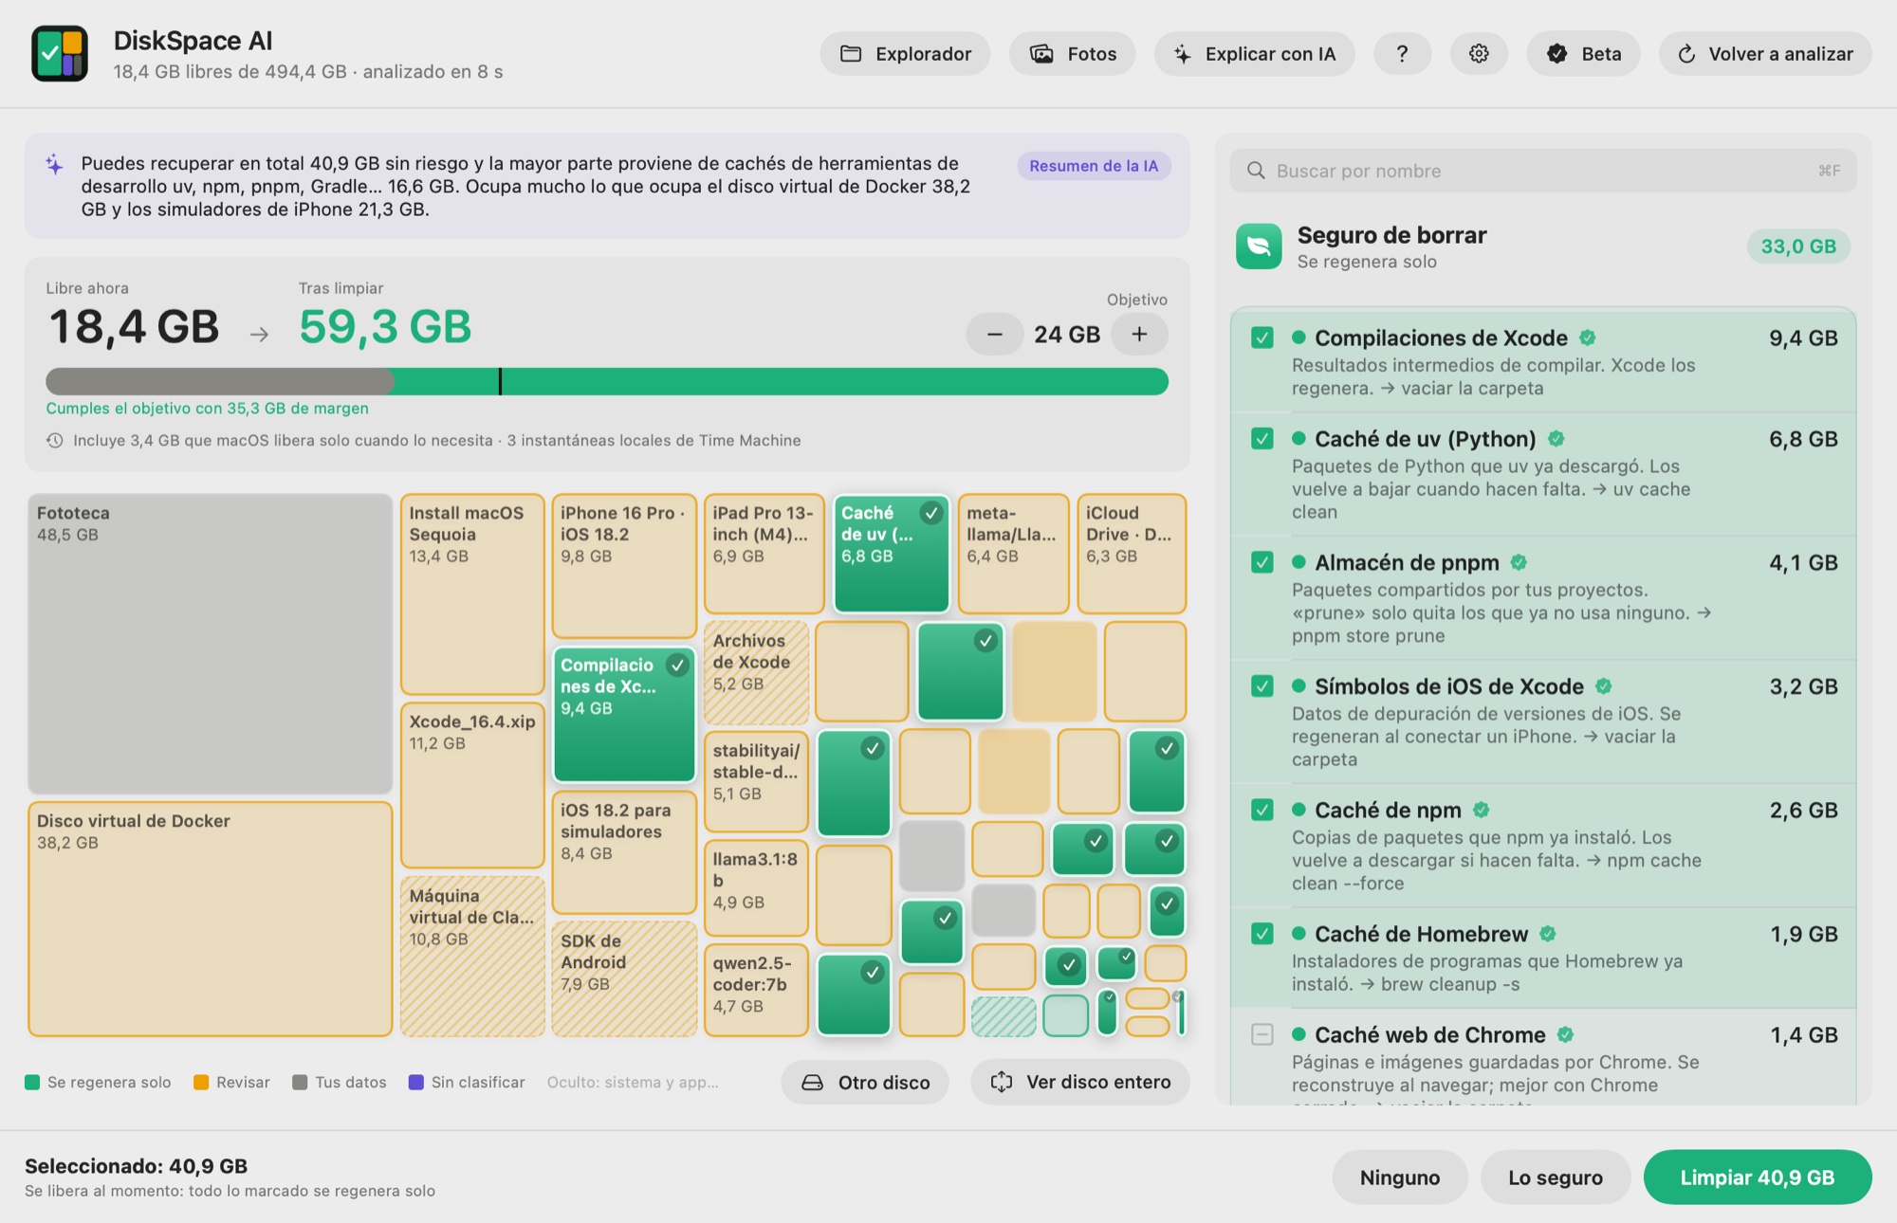
Task: Click Lo seguro selection button
Action: [x=1556, y=1177]
